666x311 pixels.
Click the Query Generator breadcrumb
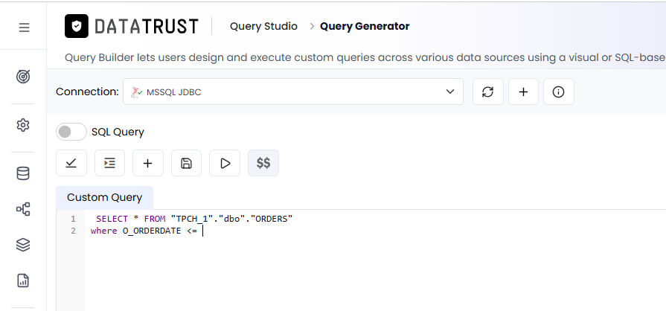pos(365,26)
